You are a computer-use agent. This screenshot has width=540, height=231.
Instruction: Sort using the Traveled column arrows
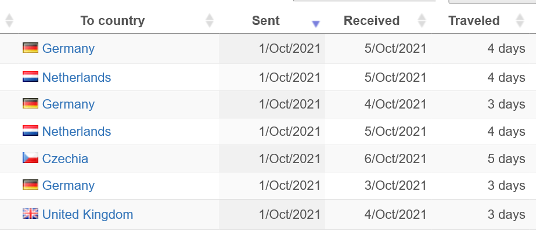520,21
